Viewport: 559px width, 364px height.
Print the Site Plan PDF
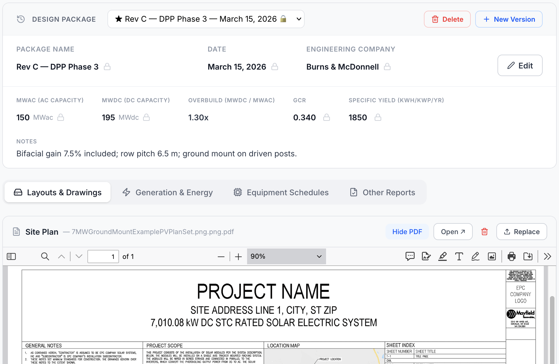[512, 256]
